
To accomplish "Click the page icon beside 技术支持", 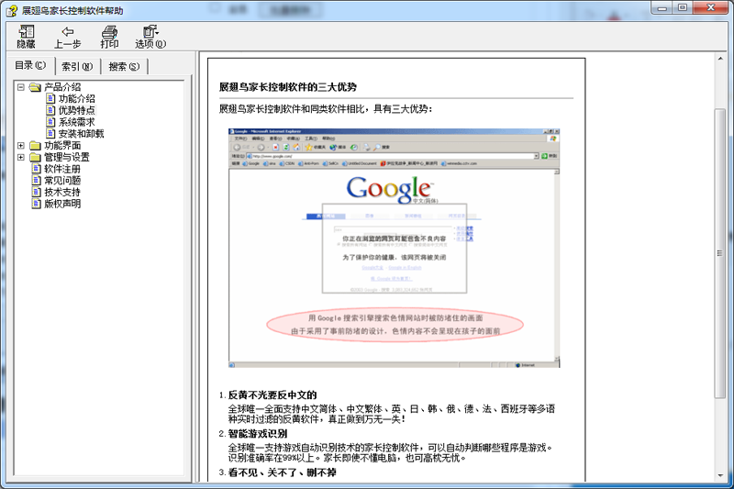I will point(37,192).
